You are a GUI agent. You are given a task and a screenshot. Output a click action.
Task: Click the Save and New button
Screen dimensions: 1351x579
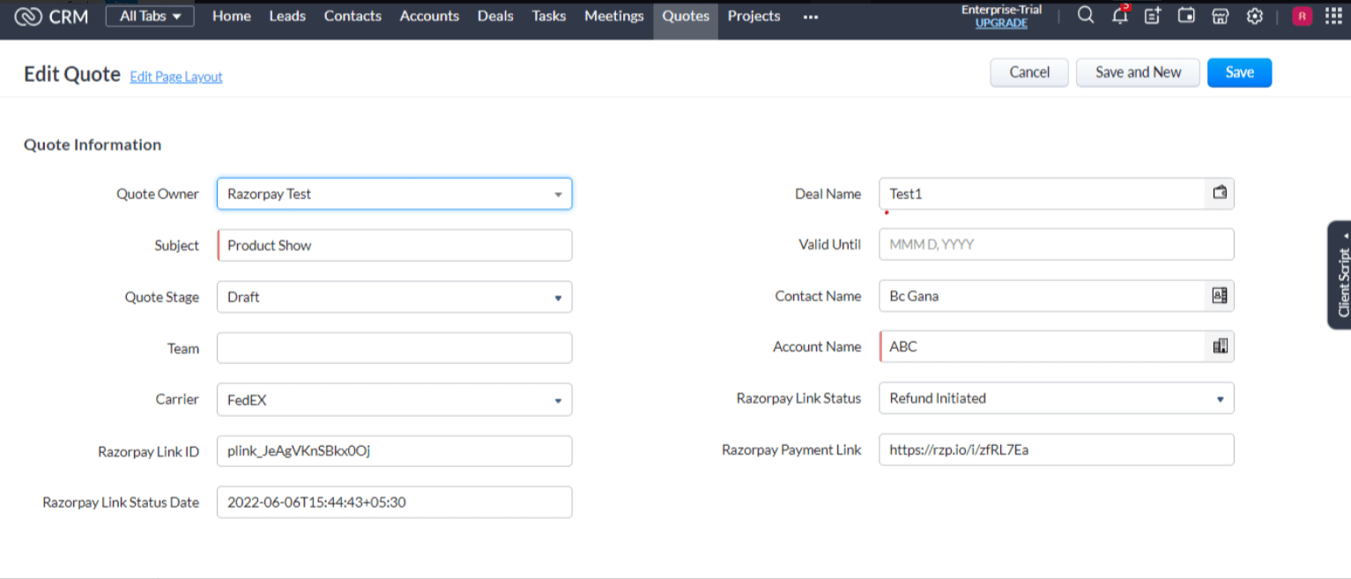click(x=1138, y=72)
